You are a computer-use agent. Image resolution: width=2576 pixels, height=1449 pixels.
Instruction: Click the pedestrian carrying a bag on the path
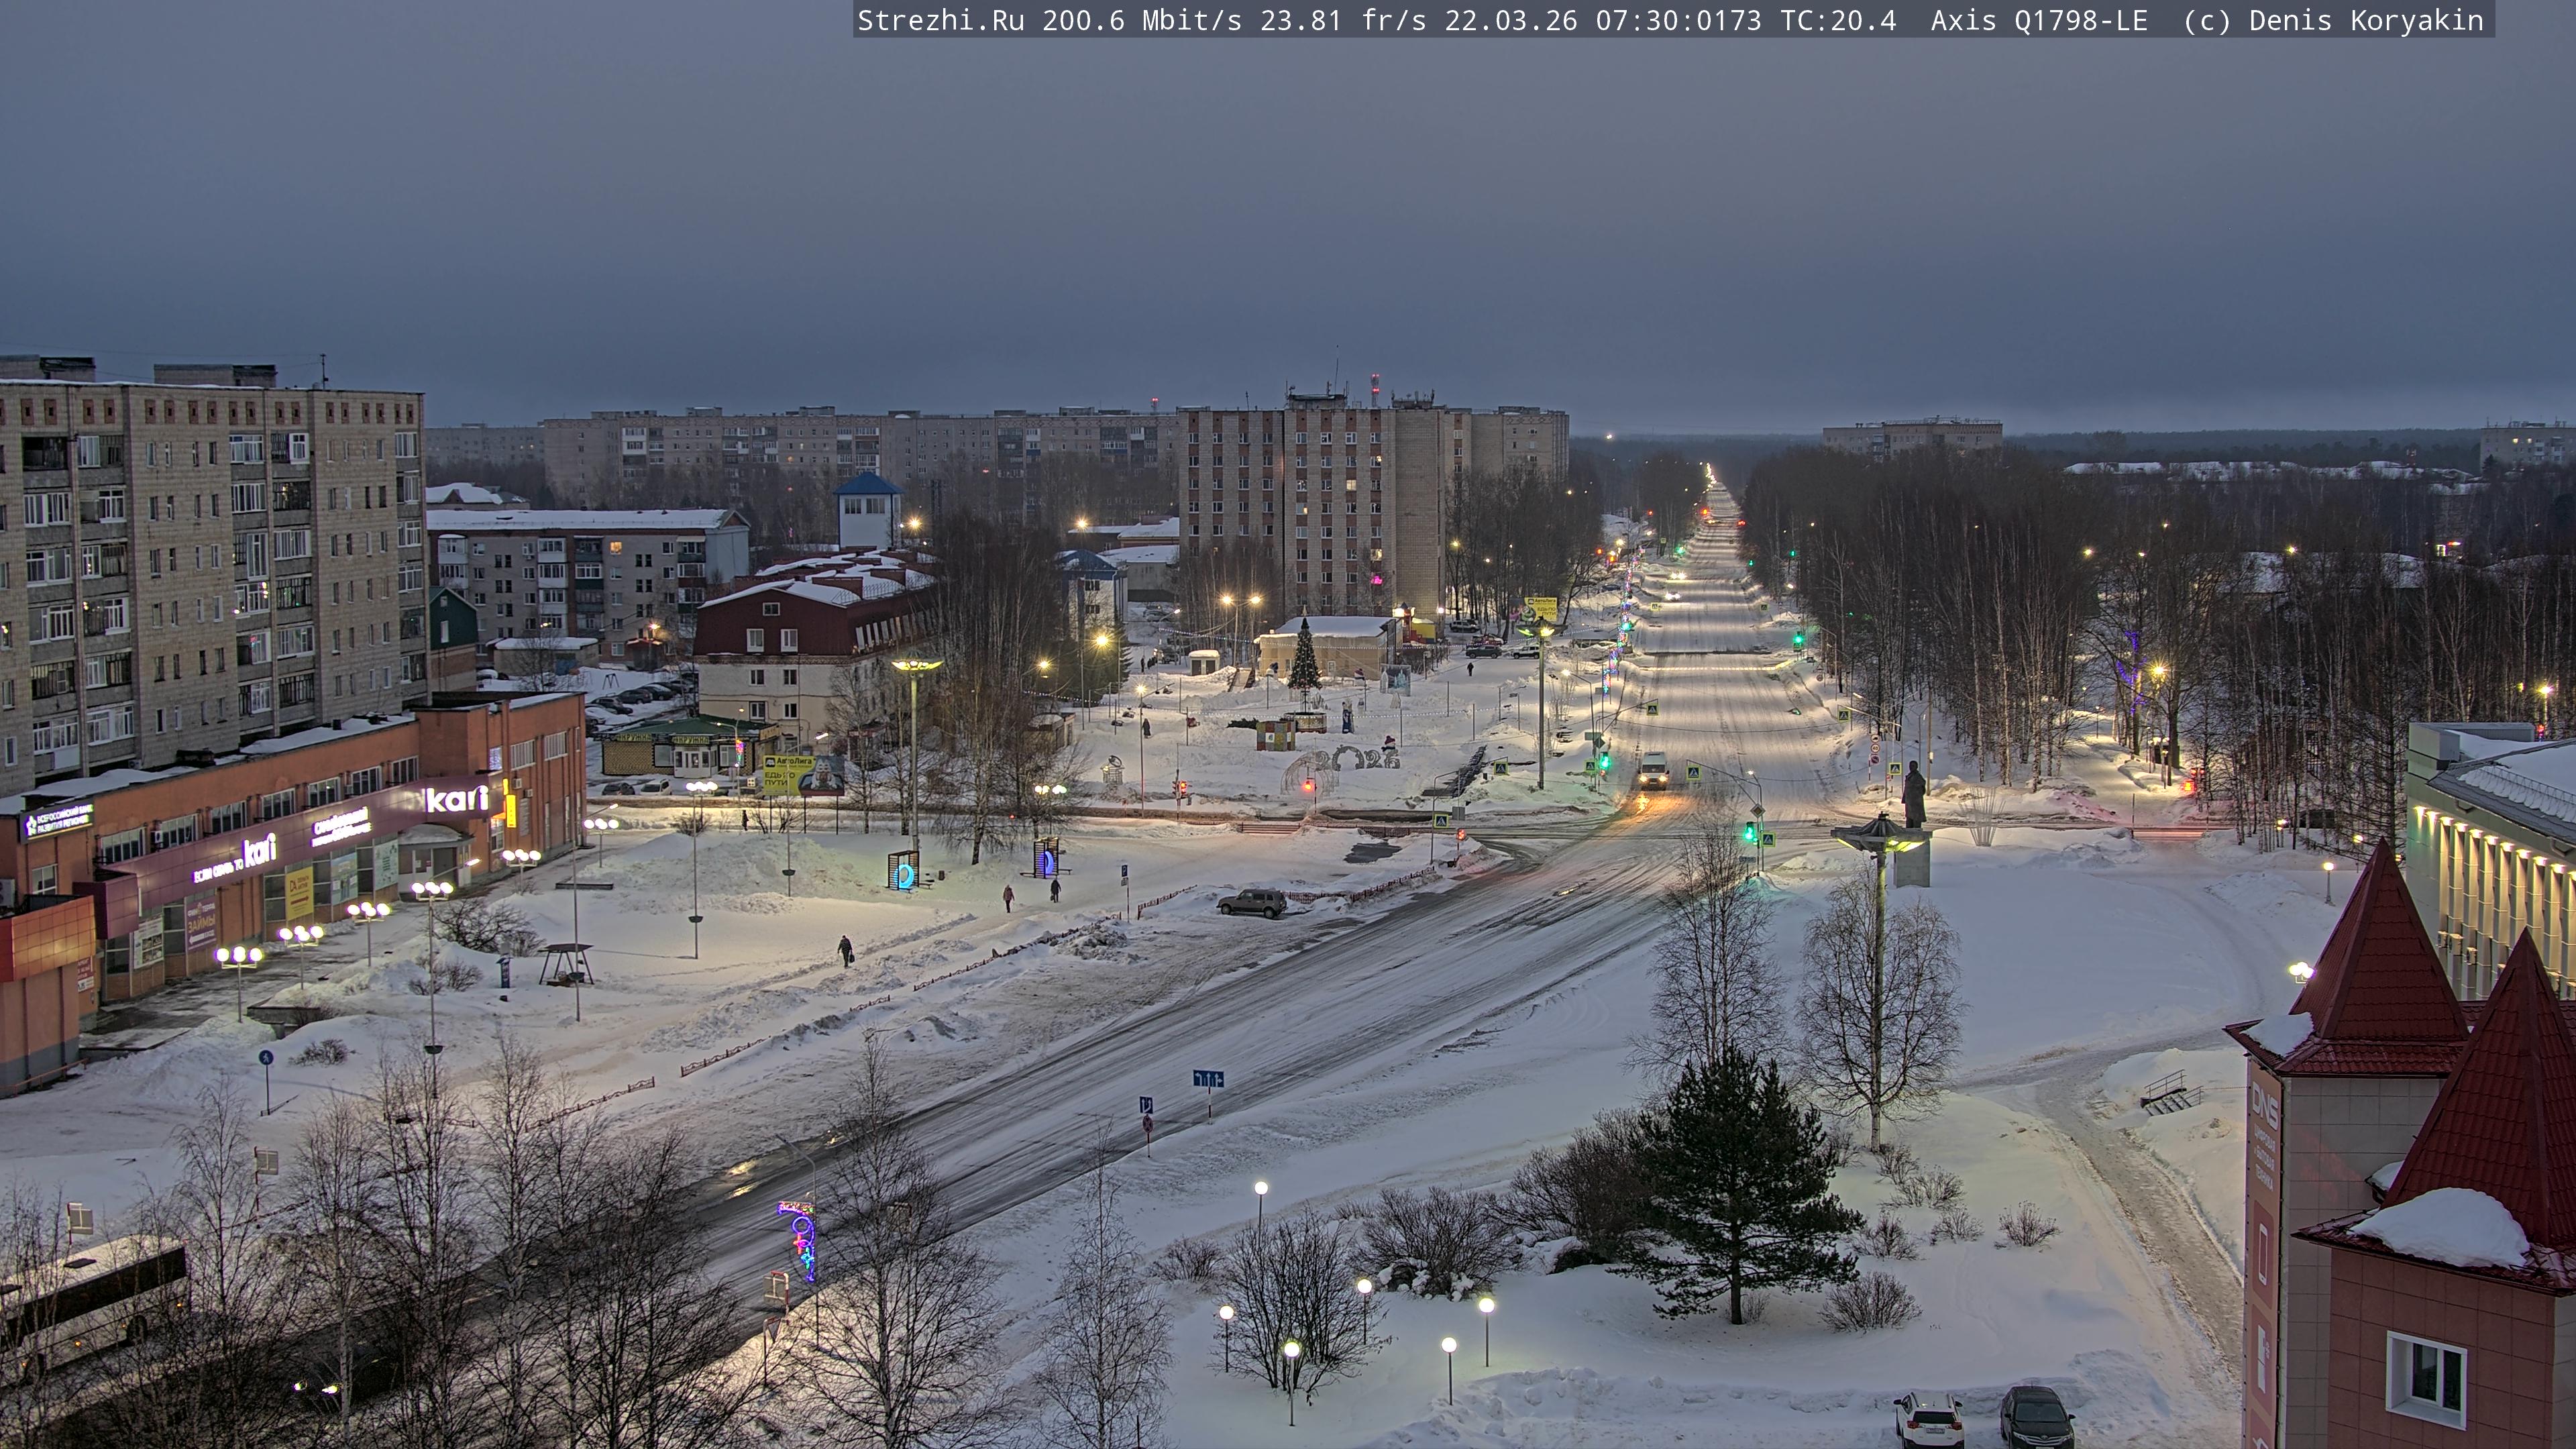click(x=846, y=950)
